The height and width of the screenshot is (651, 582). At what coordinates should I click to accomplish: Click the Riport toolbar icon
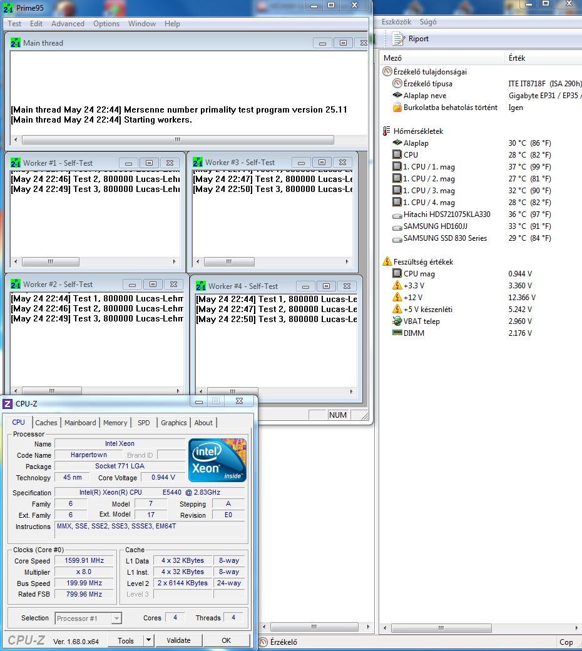(x=399, y=39)
